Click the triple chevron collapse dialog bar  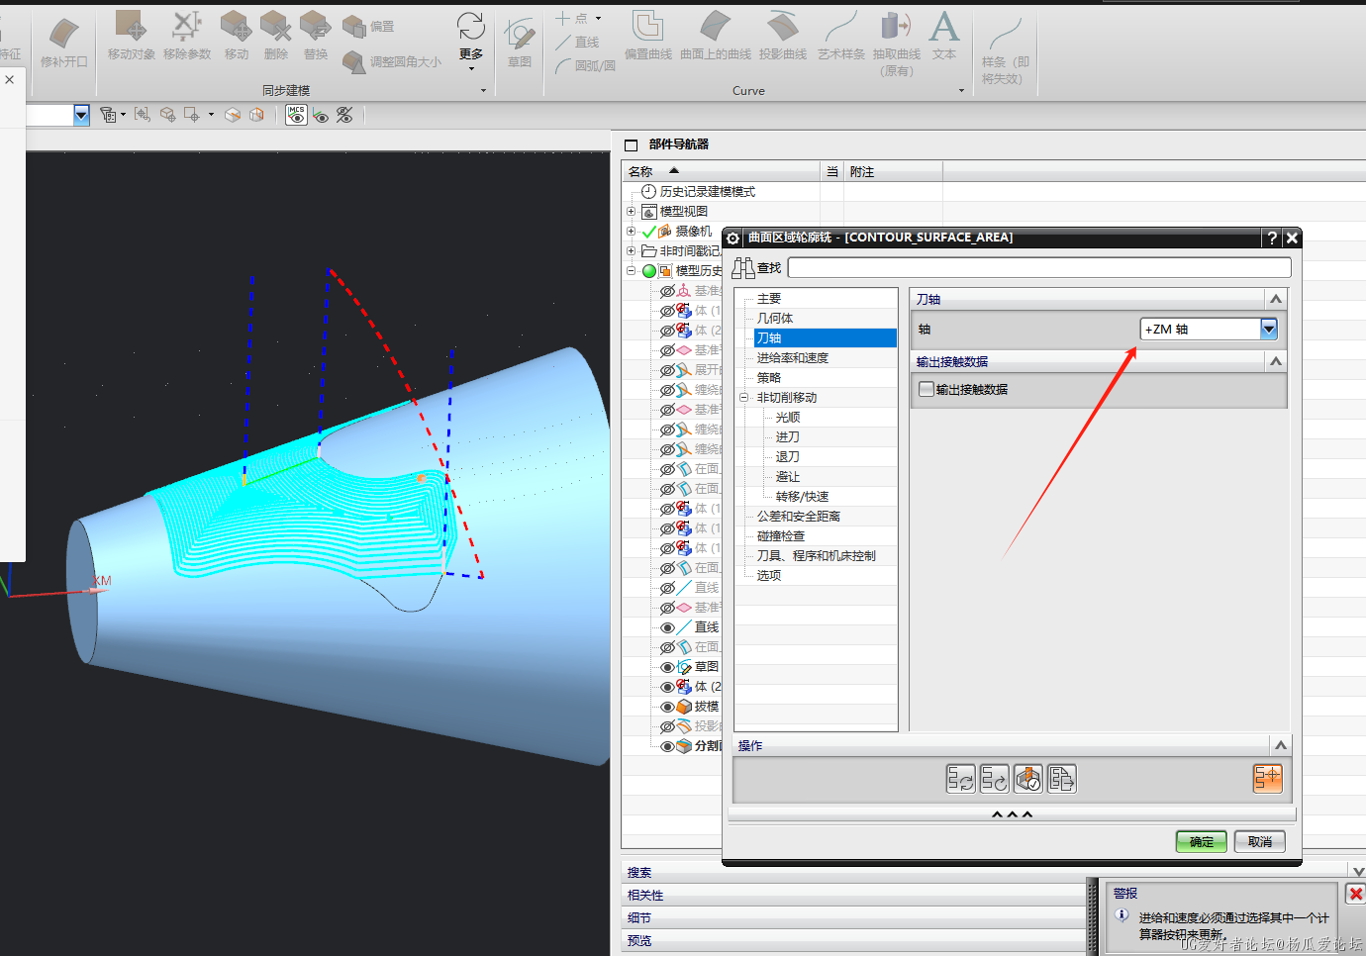1012,814
